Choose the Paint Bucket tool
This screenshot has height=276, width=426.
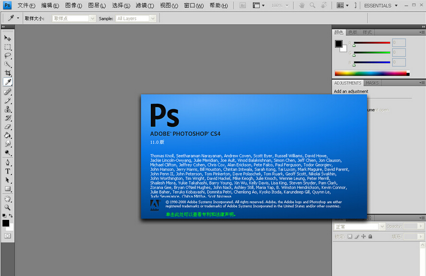tap(8, 136)
